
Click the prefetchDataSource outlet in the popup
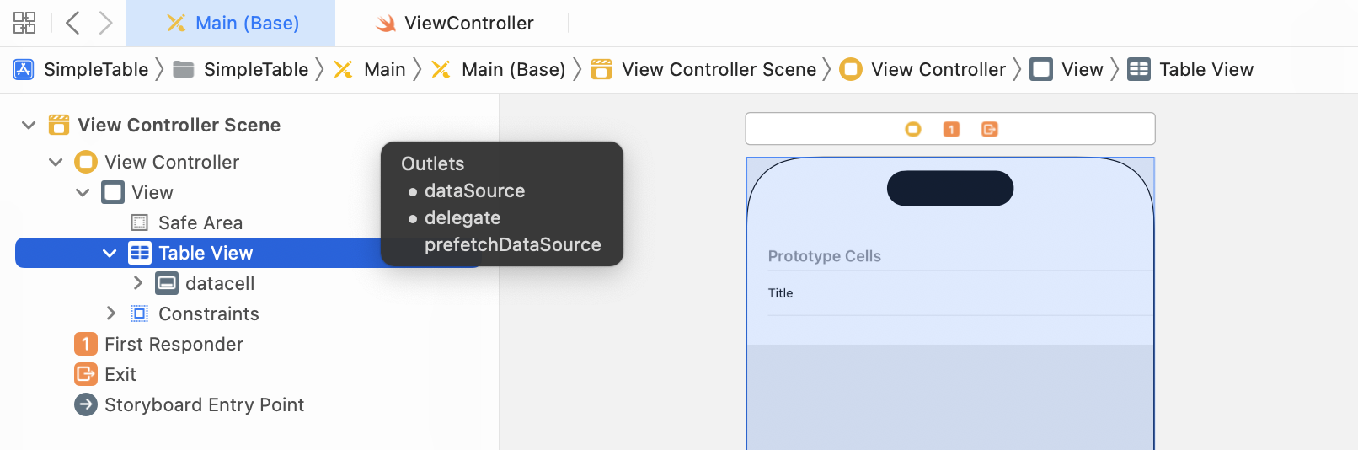click(513, 244)
